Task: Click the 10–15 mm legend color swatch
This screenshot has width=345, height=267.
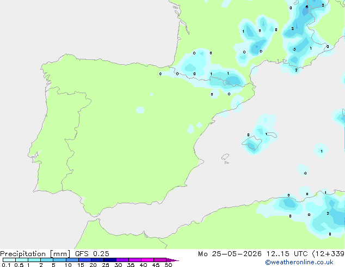Action: tap(72, 260)
